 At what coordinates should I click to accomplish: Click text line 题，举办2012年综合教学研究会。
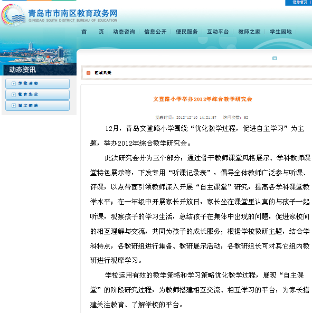click(x=140, y=143)
